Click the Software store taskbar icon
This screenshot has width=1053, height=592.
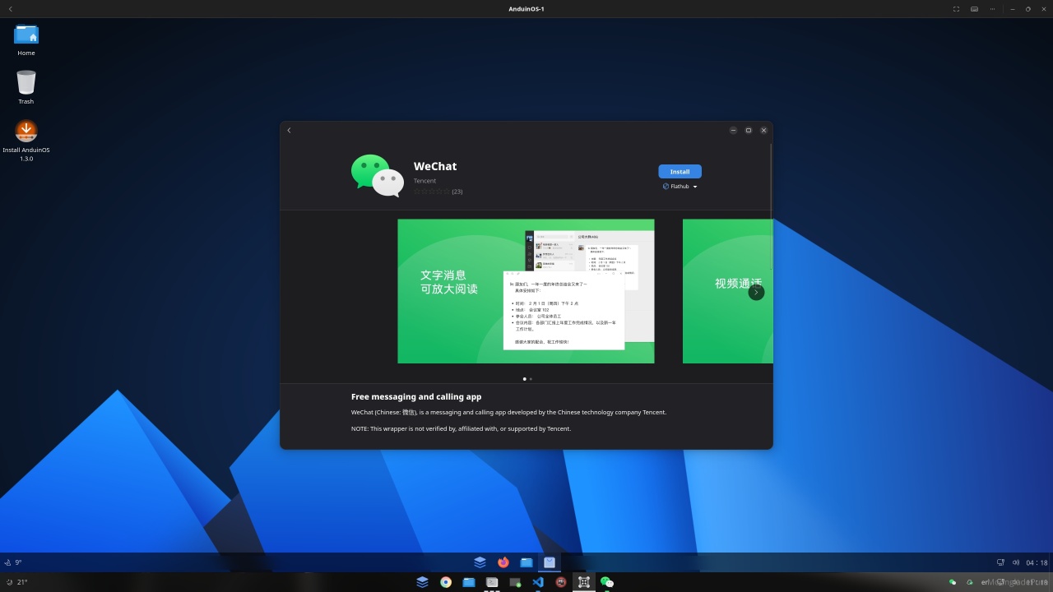coord(550,562)
